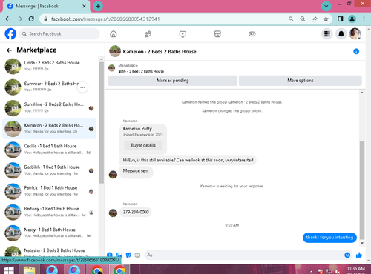Click the More options button
Screen dimensions: 371x274
(301, 81)
